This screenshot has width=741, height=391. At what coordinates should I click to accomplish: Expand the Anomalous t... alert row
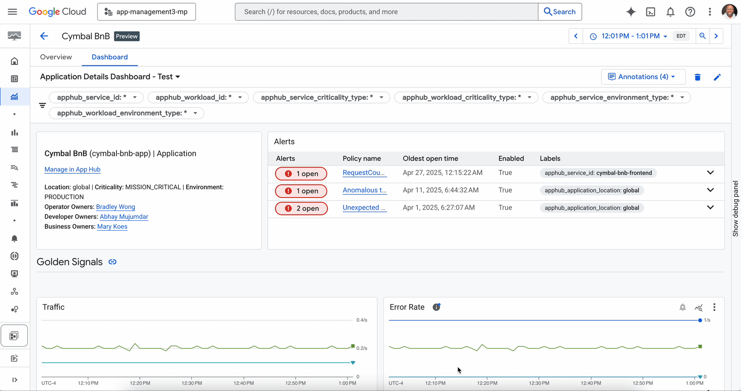click(710, 190)
